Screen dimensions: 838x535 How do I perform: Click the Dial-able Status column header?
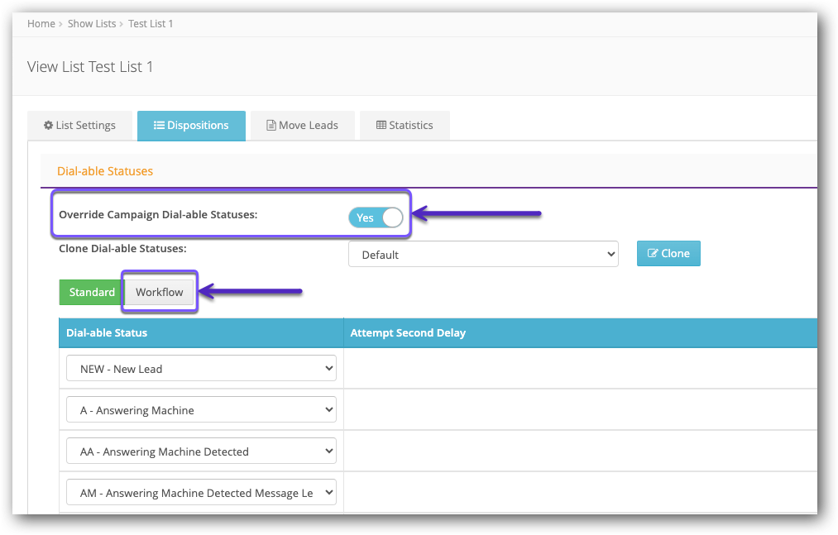(x=106, y=332)
